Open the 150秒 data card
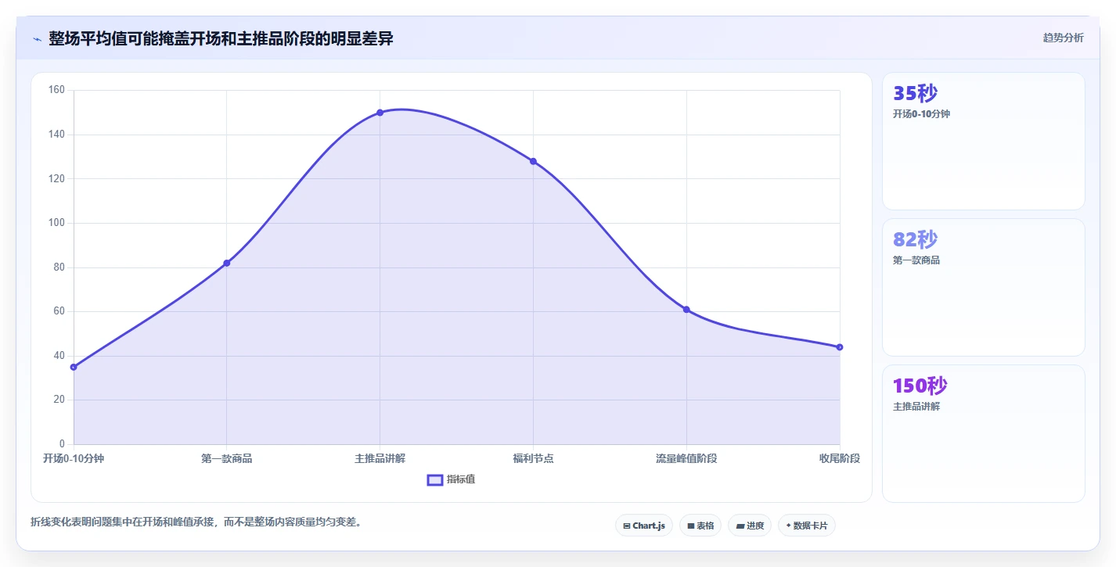Viewport: 1116px width, 567px height. pos(983,433)
